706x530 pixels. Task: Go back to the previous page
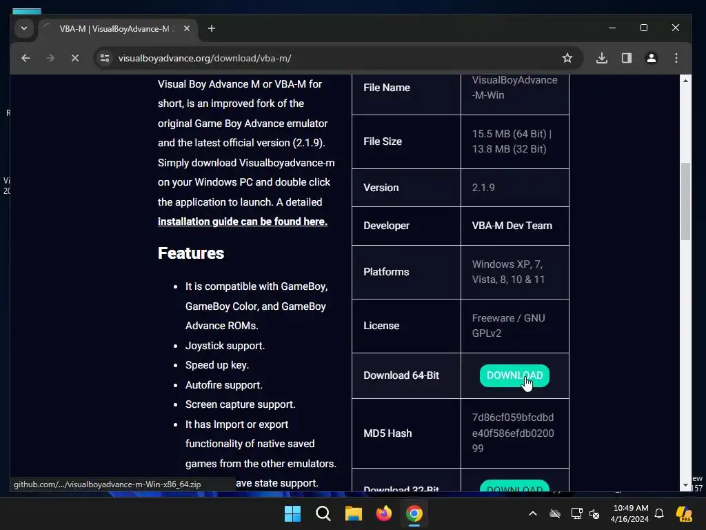[26, 58]
